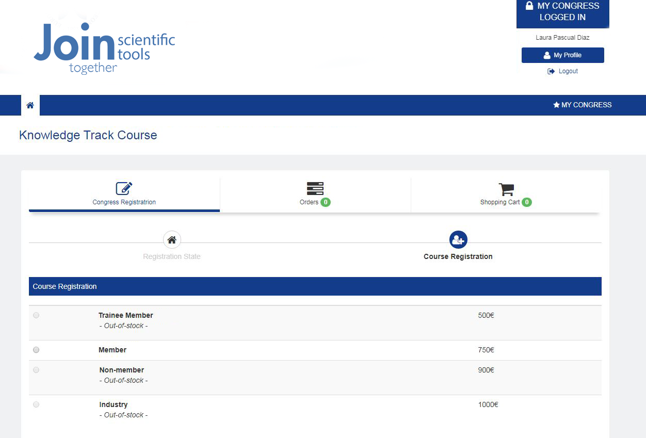Open the Congress Registration pencil icon
Viewport: 646px width, 438px height.
pos(124,188)
